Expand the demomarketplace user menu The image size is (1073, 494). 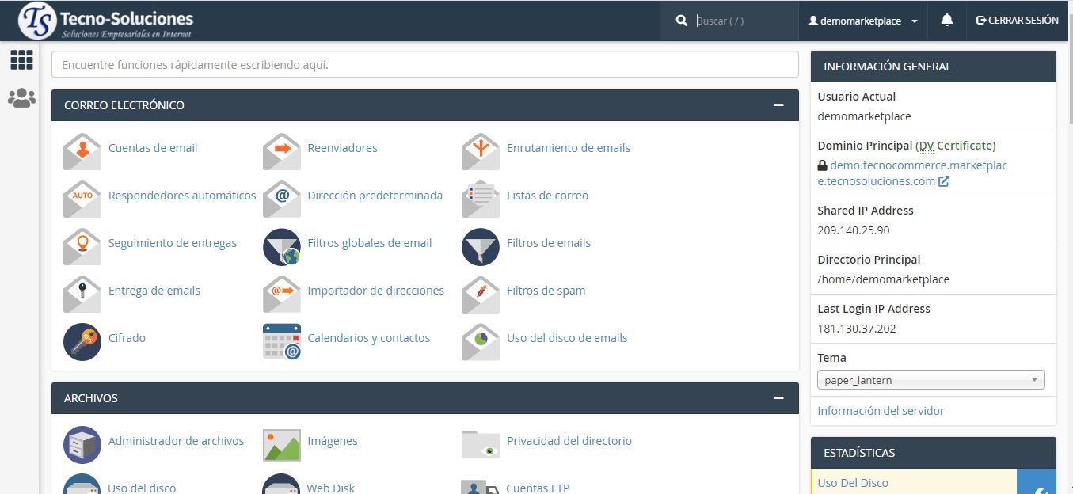(862, 21)
